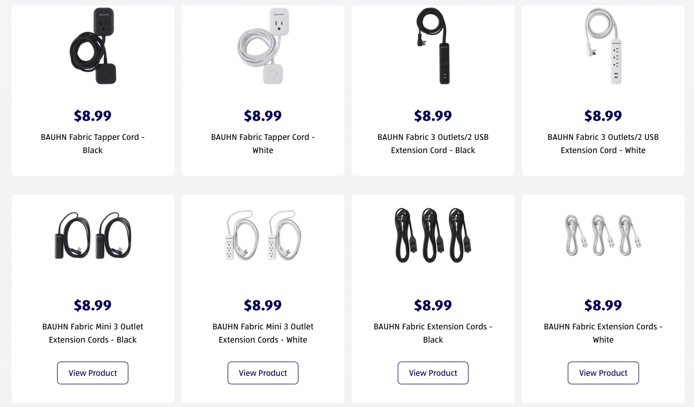The height and width of the screenshot is (407, 694).
Task: View Product for Mini 3 Outlet Black
Action: (93, 373)
